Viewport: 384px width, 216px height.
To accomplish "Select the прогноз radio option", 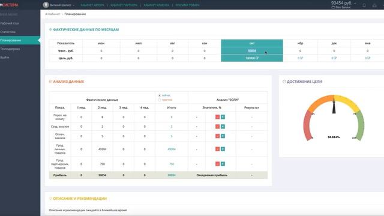I will click(x=160, y=100).
